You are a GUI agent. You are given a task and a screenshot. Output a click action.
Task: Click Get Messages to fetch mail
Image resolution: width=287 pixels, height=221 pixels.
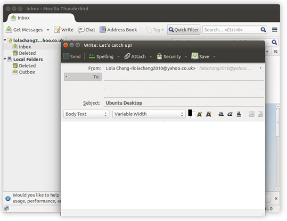(24, 30)
